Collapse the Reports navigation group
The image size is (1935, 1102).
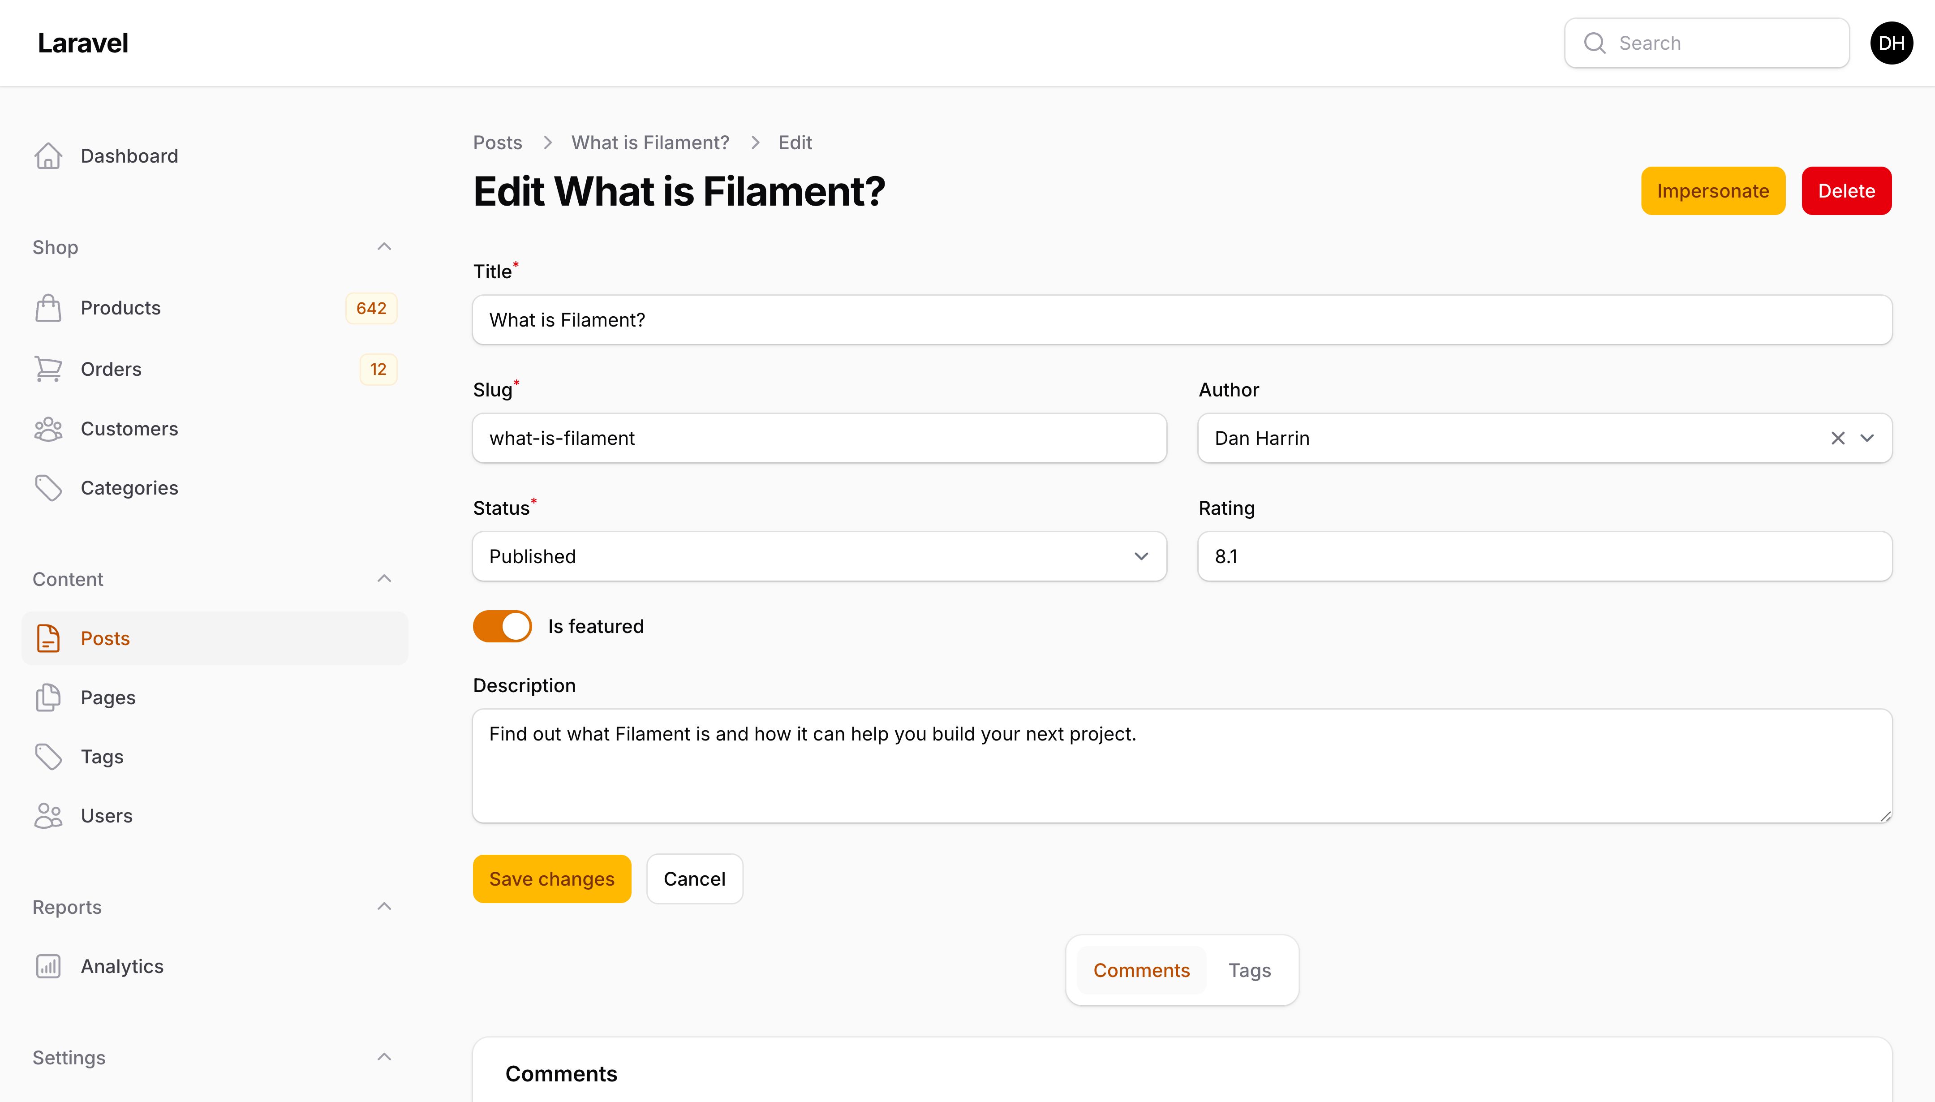tap(384, 907)
